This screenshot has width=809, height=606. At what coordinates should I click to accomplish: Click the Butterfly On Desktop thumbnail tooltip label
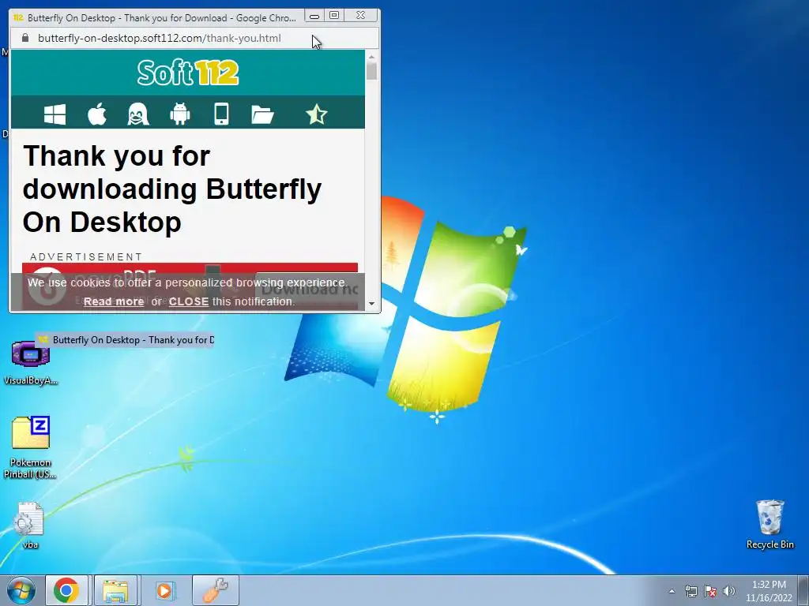(x=124, y=340)
